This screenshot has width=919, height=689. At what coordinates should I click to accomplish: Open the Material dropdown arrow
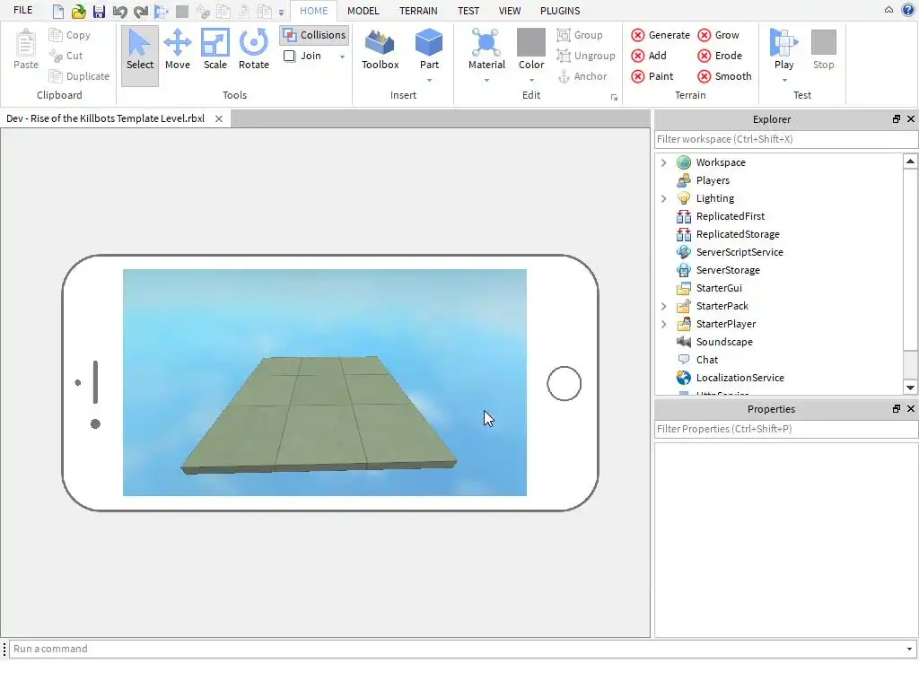point(486,80)
